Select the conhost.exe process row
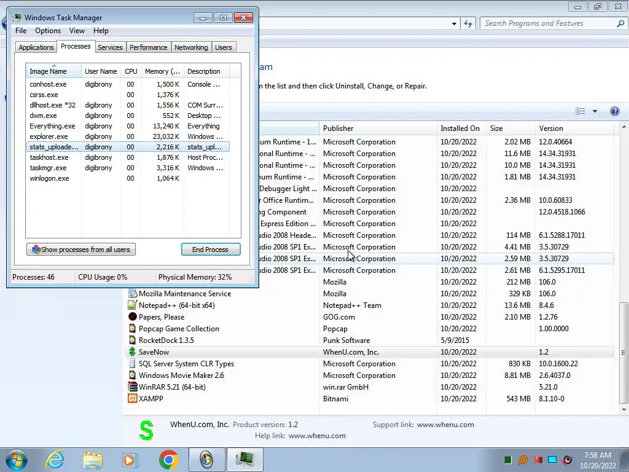 (128, 84)
